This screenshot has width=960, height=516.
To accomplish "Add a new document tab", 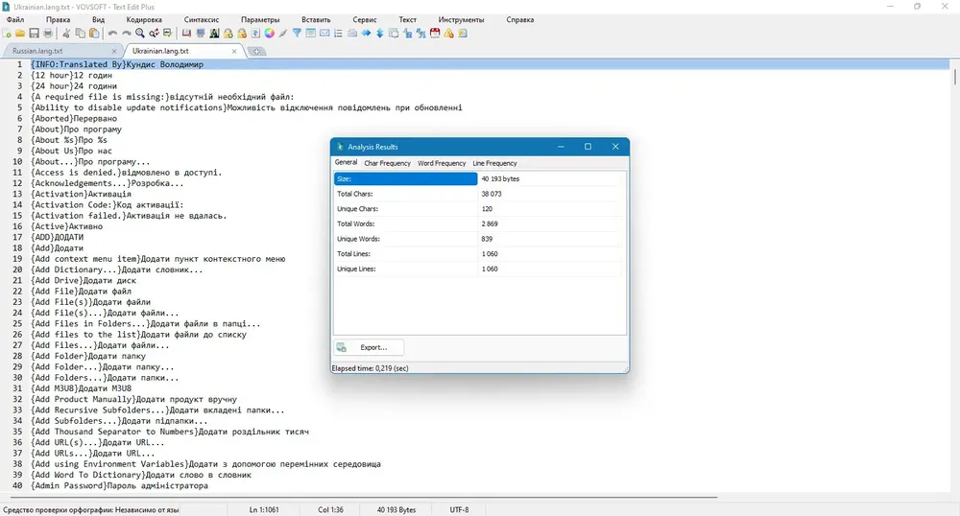I will point(256,52).
